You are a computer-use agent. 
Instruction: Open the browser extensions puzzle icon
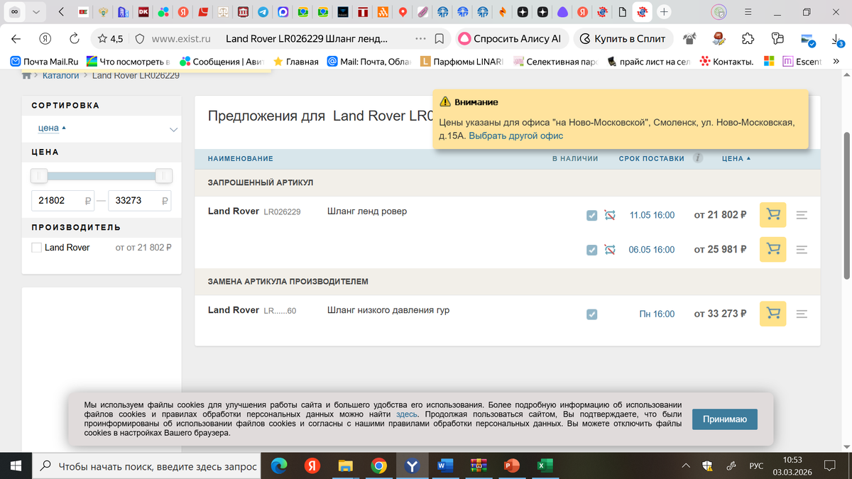pos(748,38)
